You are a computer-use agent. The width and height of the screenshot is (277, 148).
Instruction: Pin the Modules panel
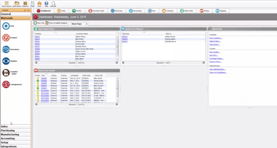[x=28, y=10]
